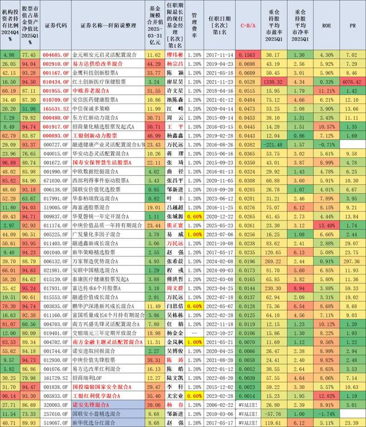The image size is (366, 427).
Task: Select fund code 320003.OF
Action: pos(56,405)
